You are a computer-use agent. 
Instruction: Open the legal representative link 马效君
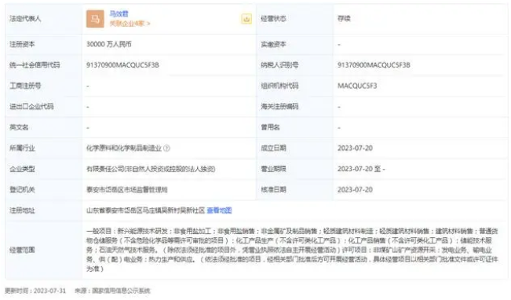click(119, 13)
